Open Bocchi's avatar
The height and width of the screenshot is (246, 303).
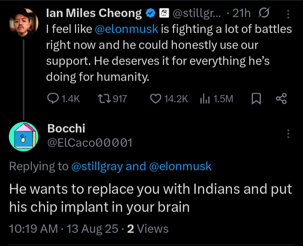click(x=23, y=137)
